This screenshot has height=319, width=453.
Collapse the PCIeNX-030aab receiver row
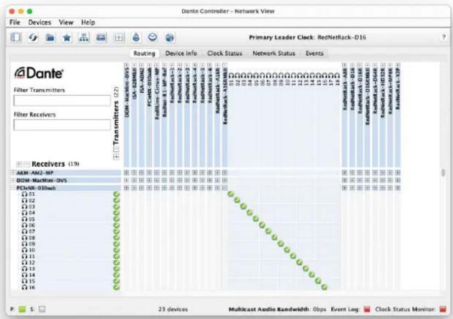(13, 187)
